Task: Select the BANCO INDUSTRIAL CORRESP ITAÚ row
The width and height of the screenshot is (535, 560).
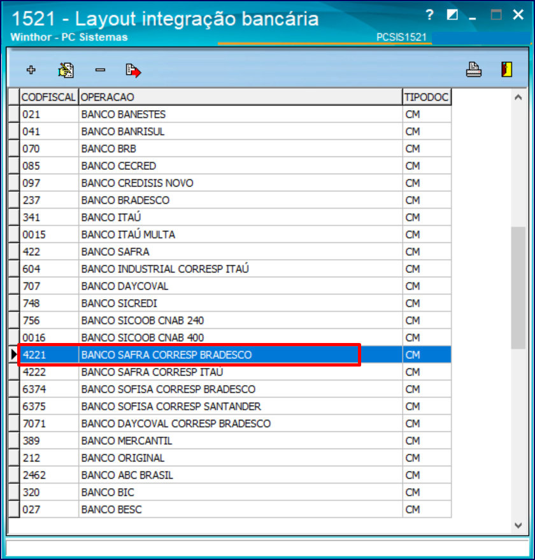Action: tap(229, 269)
